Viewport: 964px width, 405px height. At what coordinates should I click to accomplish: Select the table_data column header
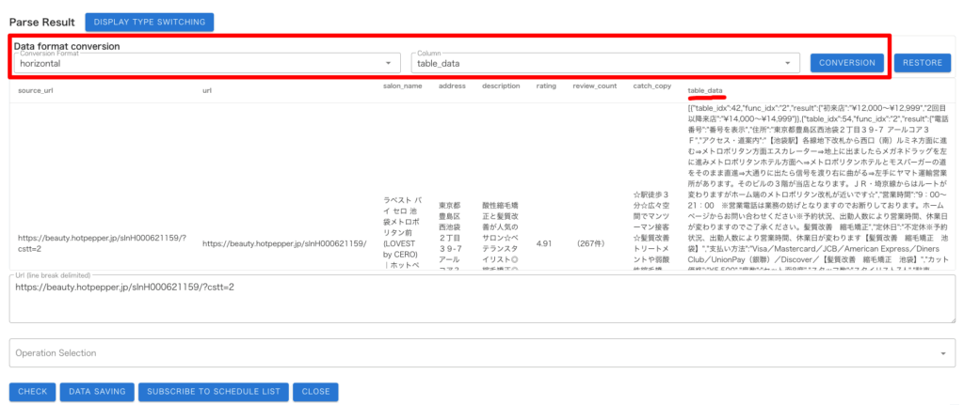tap(705, 90)
